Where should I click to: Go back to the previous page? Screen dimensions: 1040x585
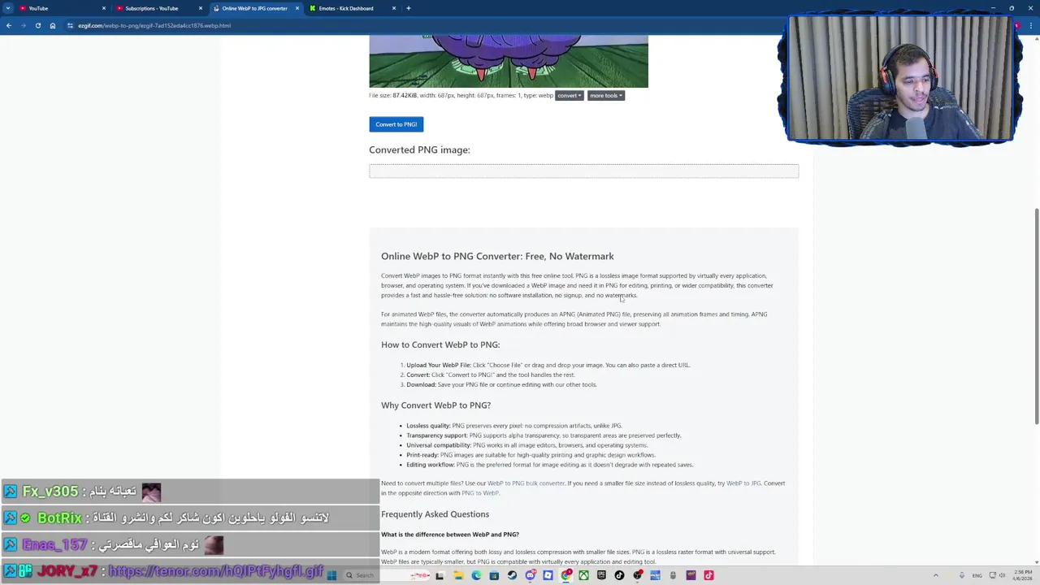click(x=8, y=25)
